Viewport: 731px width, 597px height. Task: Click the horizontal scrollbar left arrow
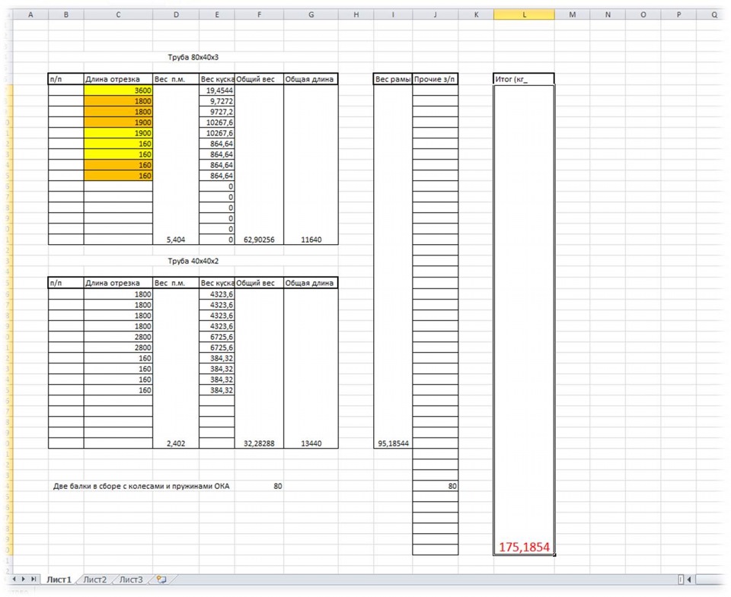(x=689, y=580)
